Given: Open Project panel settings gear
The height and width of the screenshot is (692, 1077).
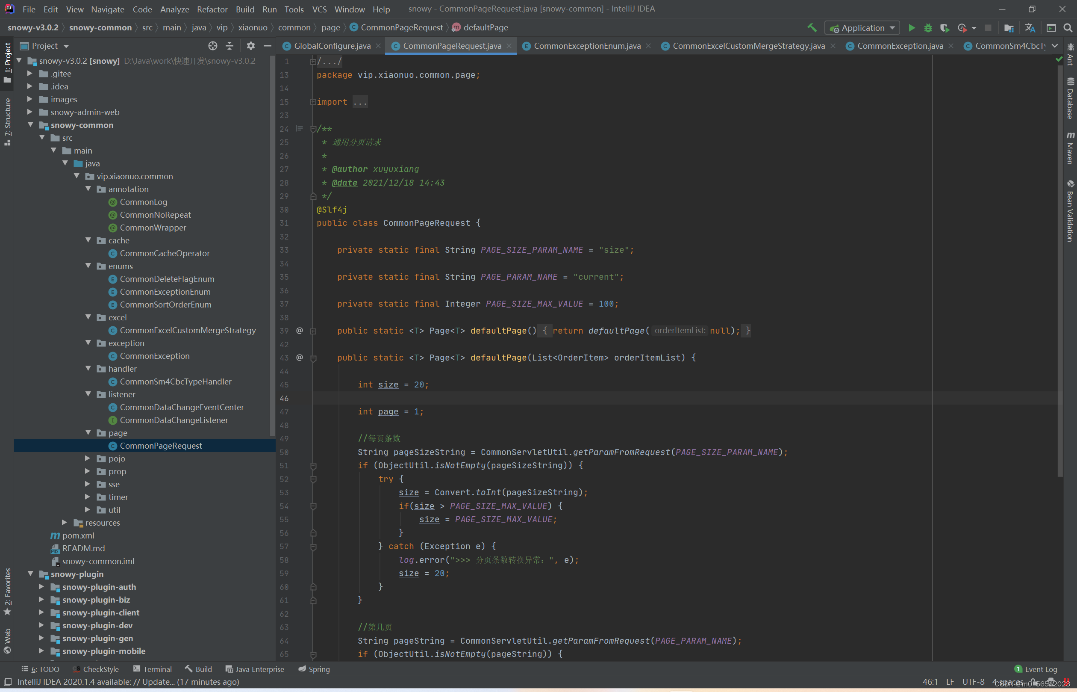Looking at the screenshot, I should [250, 46].
